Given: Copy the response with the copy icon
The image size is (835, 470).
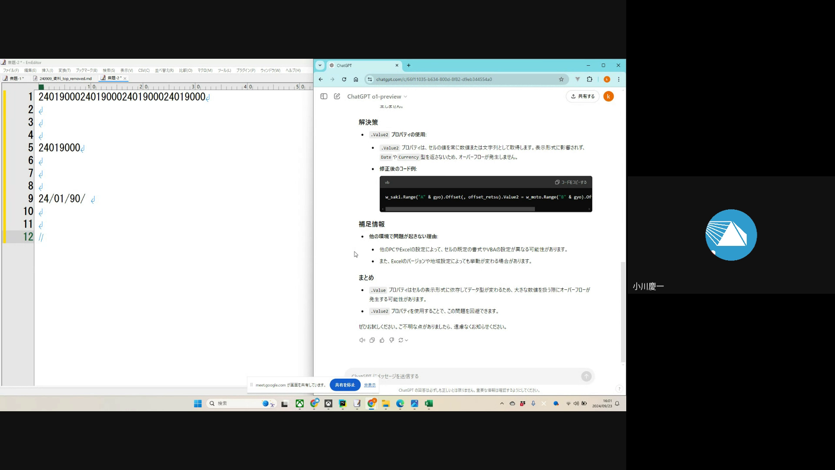Looking at the screenshot, I should 372,340.
